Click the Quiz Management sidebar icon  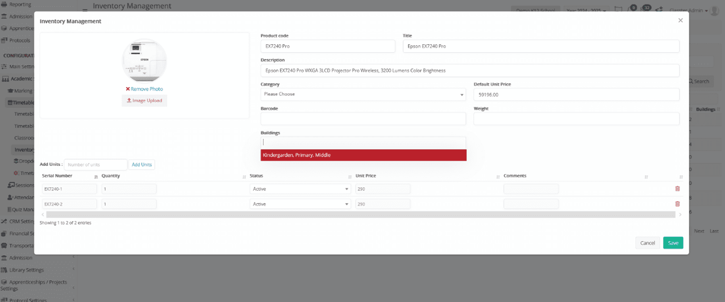[x=9, y=209]
